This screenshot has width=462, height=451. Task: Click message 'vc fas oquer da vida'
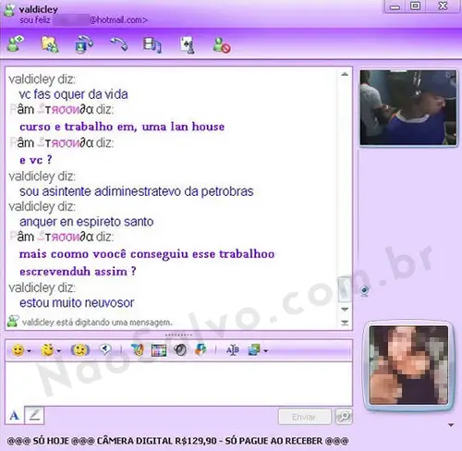pos(74,94)
